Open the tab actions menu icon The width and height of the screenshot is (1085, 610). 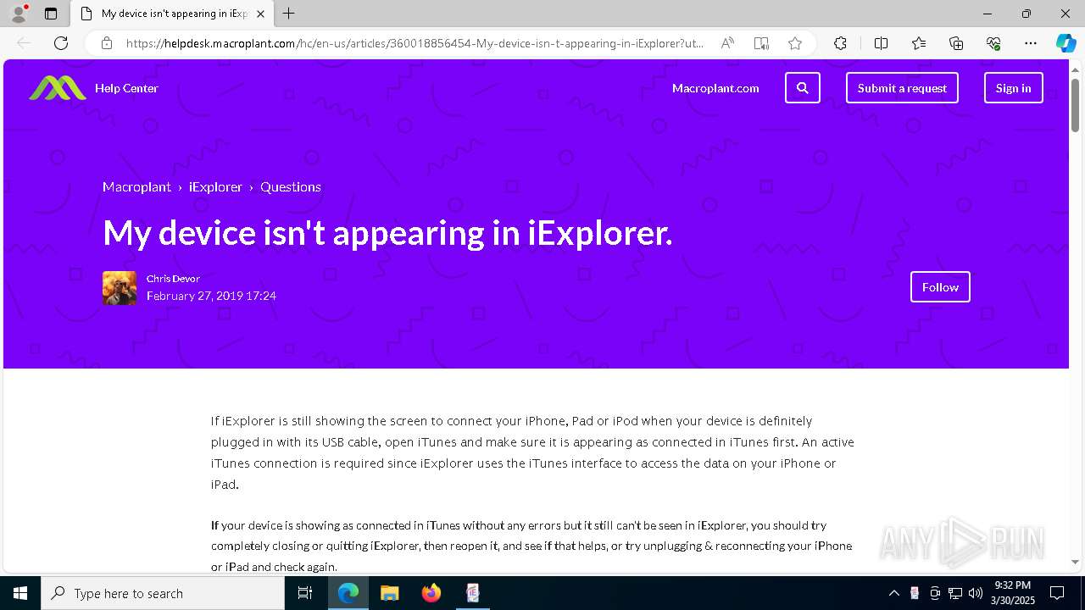pyautogui.click(x=51, y=14)
